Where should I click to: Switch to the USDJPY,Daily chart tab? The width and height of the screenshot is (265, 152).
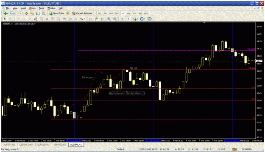point(26,145)
